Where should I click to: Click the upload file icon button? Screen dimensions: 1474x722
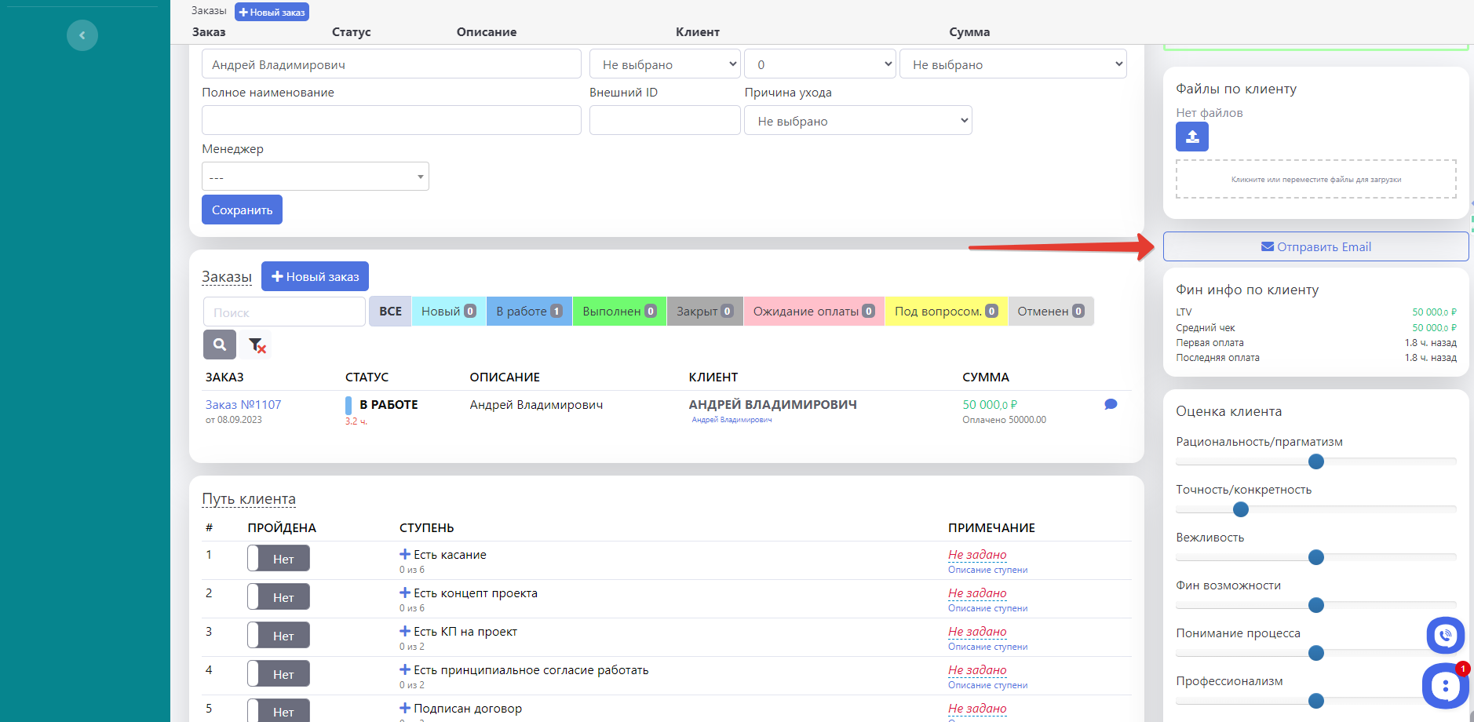click(x=1191, y=137)
